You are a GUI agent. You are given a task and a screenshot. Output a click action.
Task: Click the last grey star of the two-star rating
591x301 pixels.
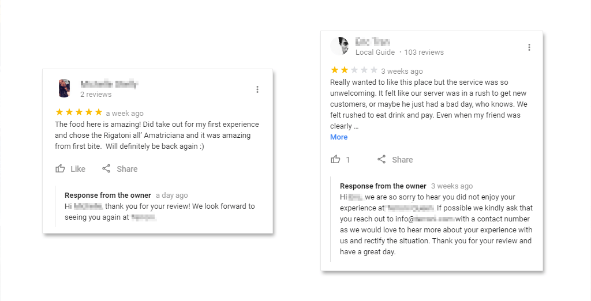[373, 70]
